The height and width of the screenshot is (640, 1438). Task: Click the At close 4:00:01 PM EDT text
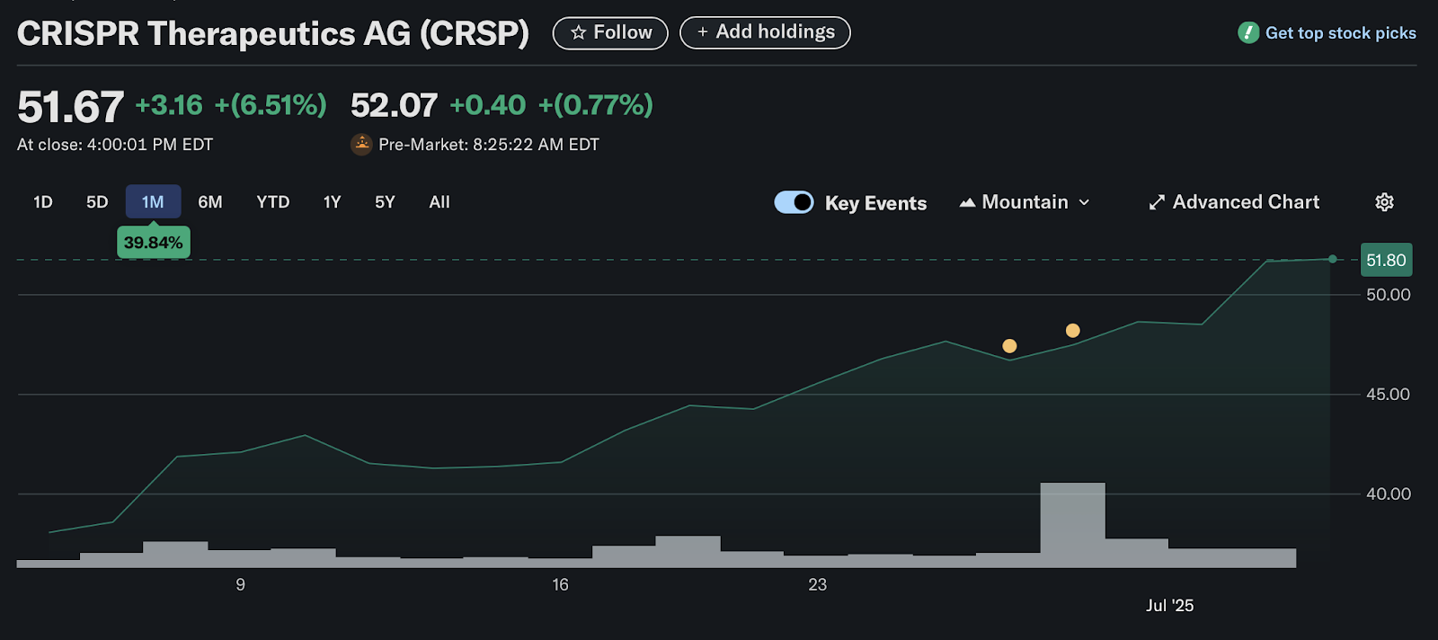[115, 145]
